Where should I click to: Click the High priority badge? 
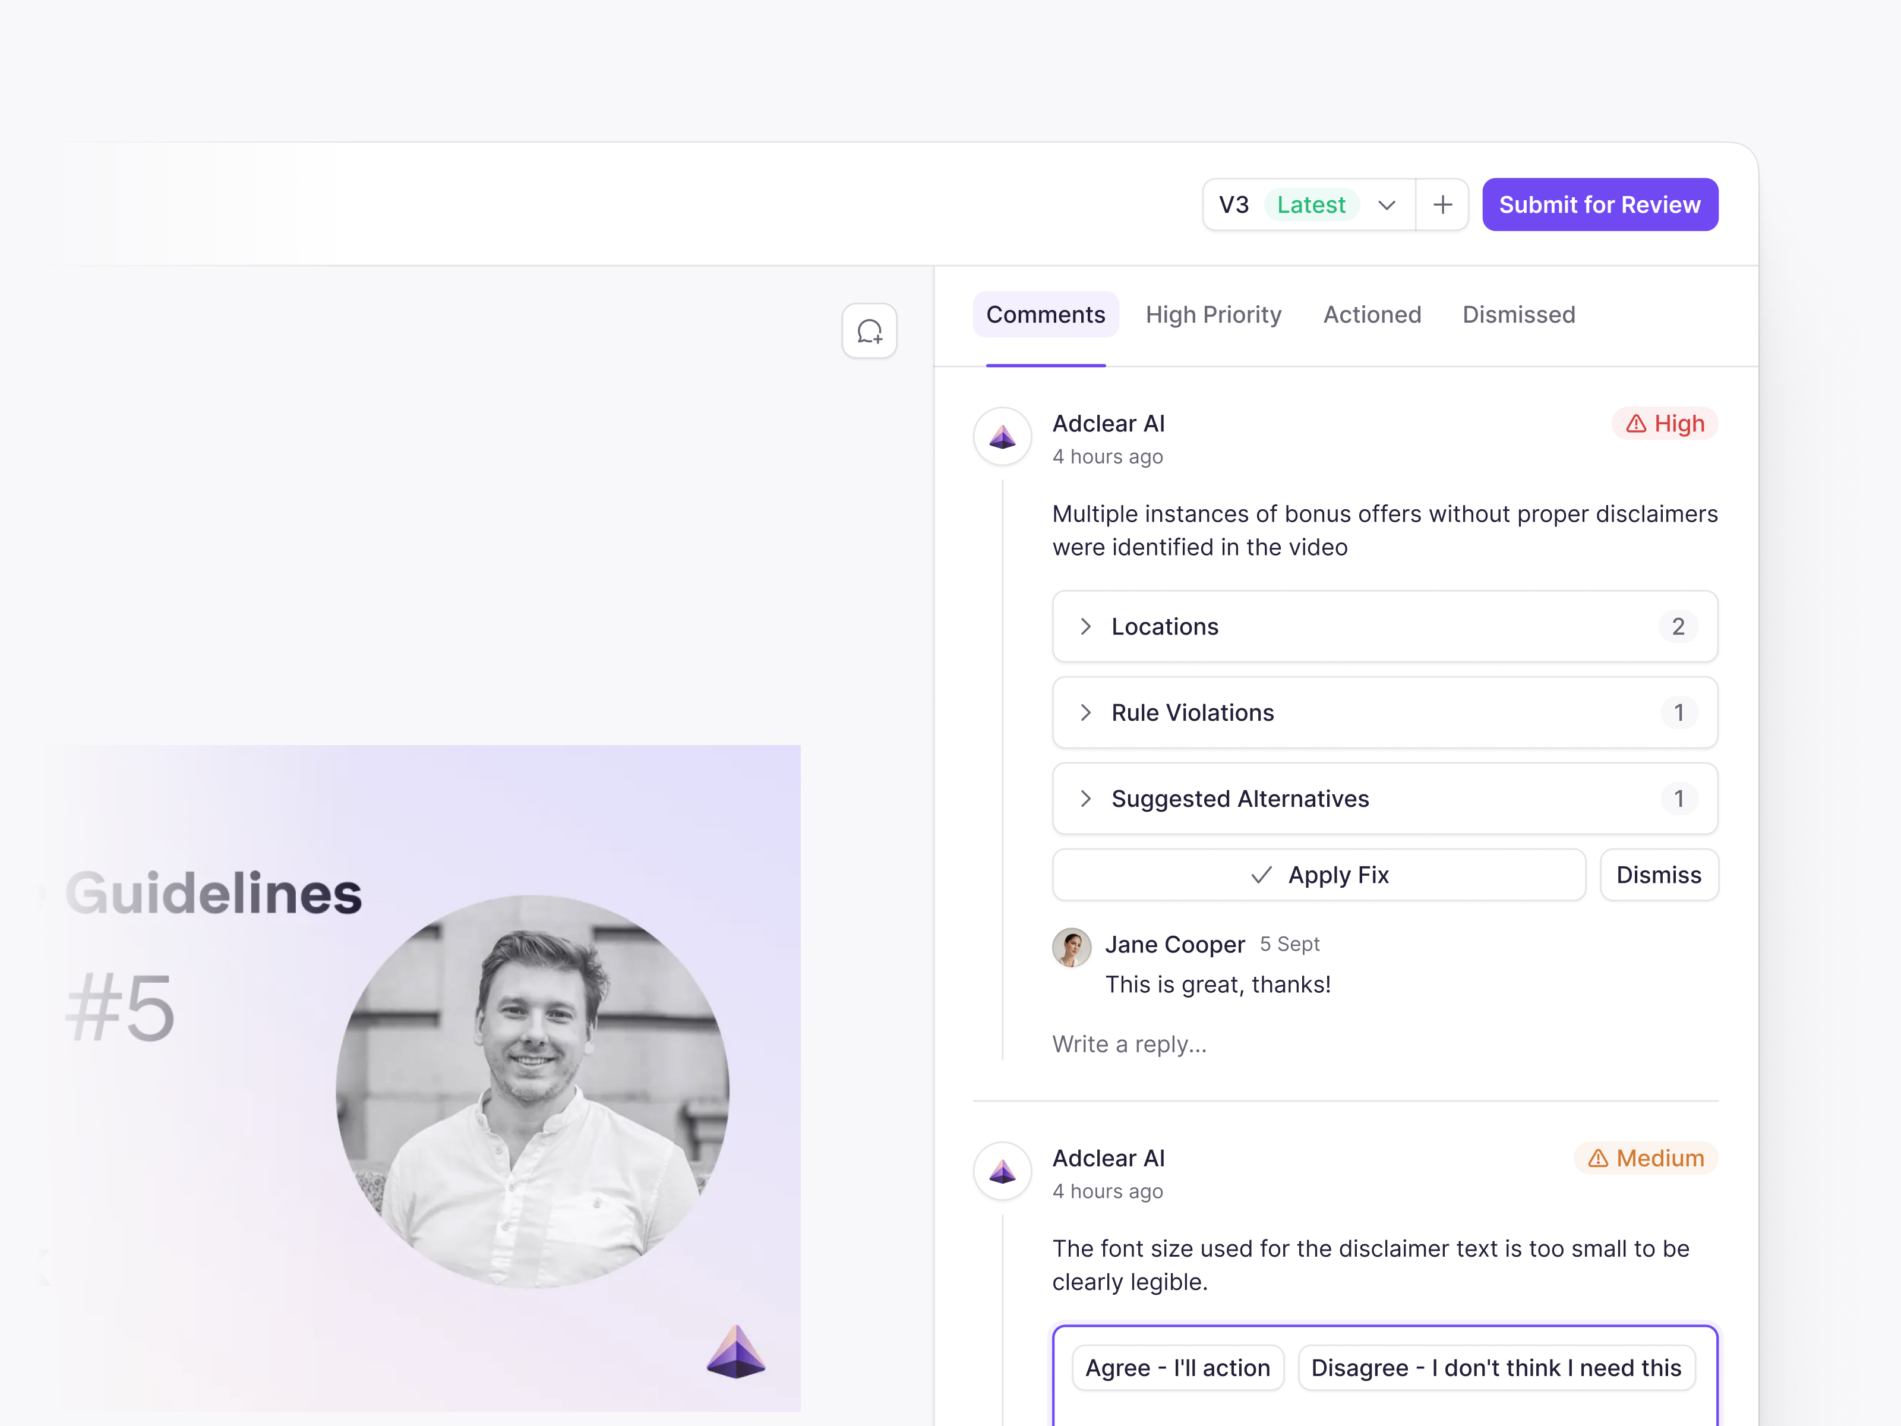[x=1665, y=424]
